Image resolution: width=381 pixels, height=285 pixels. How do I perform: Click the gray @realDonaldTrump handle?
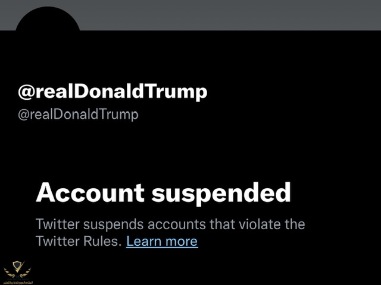[x=78, y=115]
